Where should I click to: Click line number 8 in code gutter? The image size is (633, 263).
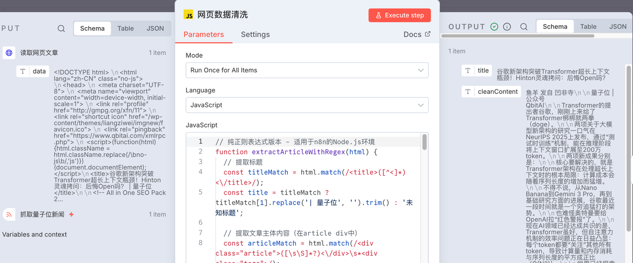point(200,243)
